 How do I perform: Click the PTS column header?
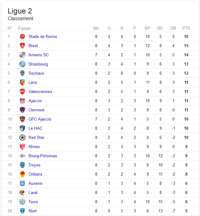pyautogui.click(x=186, y=28)
